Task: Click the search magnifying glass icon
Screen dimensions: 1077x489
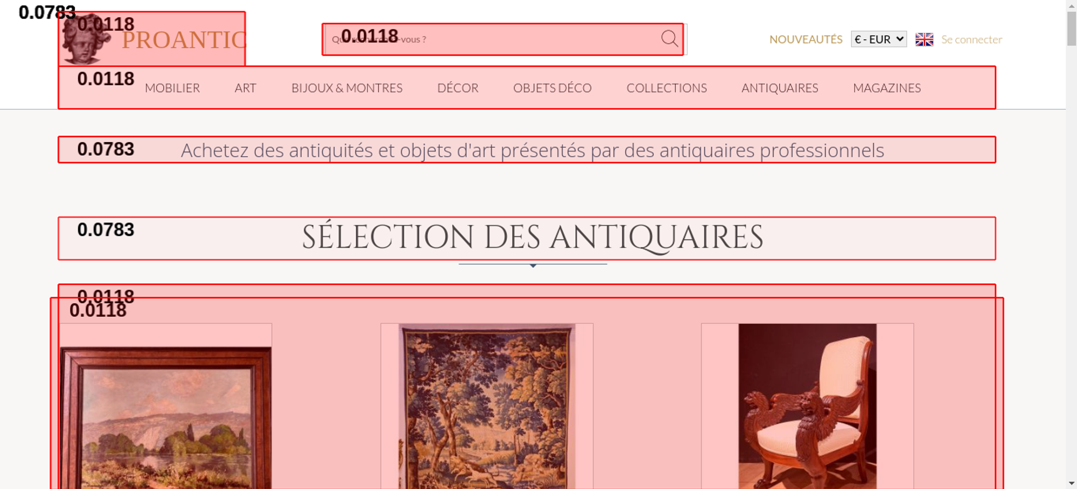Action: (x=669, y=39)
